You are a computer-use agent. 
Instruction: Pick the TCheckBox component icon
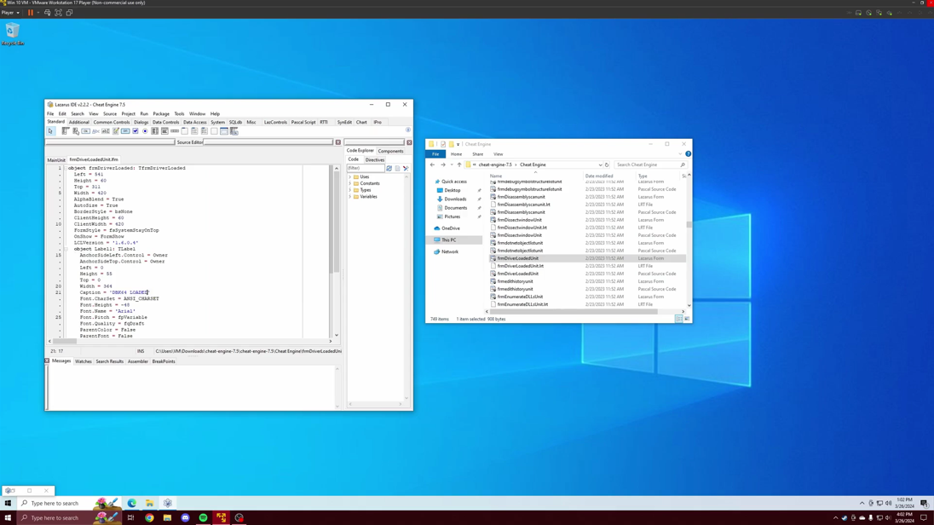click(x=135, y=131)
